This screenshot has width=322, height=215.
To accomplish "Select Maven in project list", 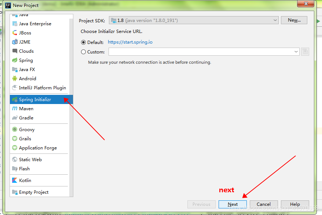I will point(26,108).
